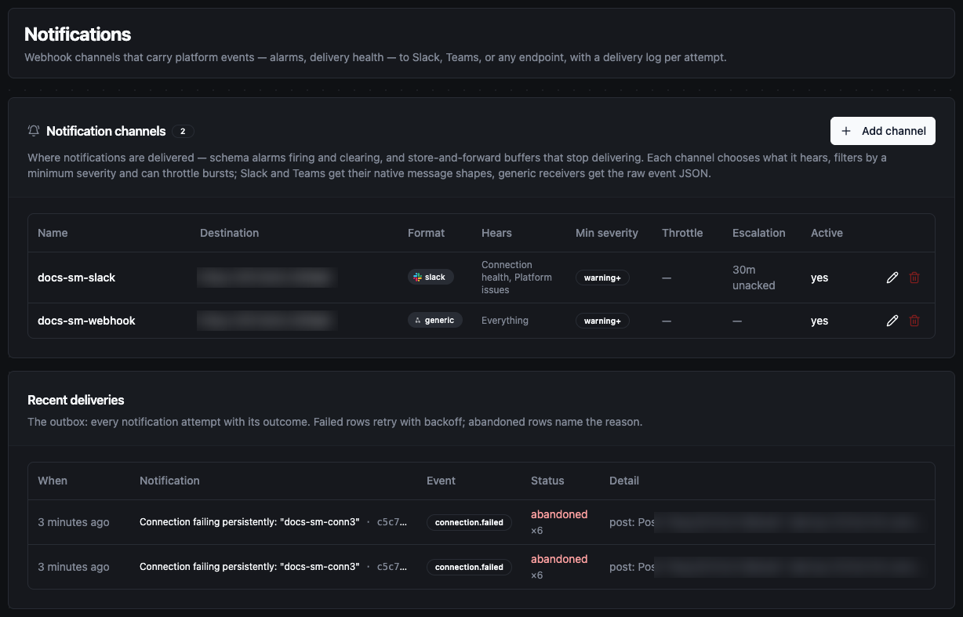Viewport: 963px width, 617px height.
Task: Click the When column header
Action: (53, 481)
